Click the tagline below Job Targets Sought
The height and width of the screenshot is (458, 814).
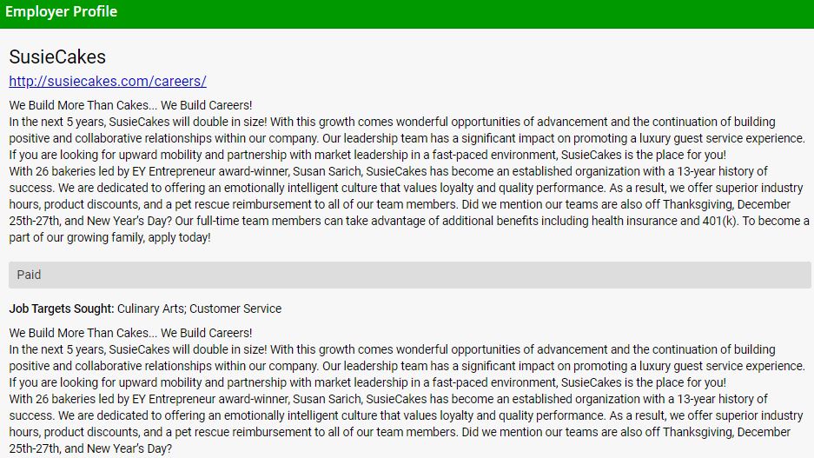point(130,333)
